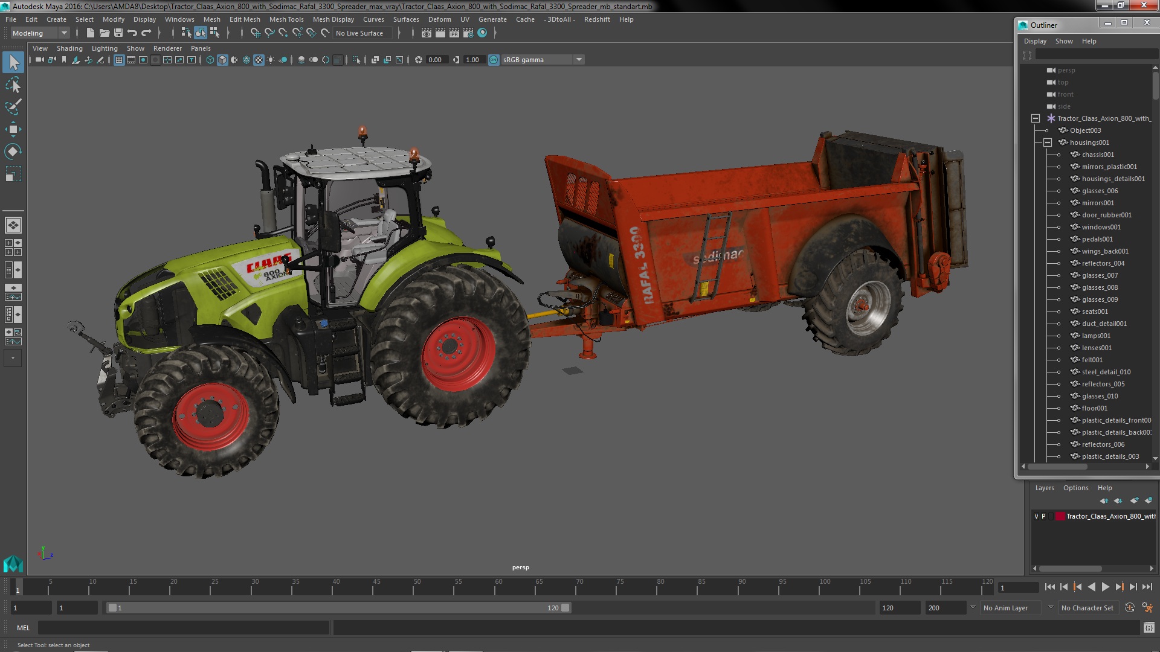This screenshot has width=1160, height=652.
Task: Open the Script Editor button
Action: 1149,628
